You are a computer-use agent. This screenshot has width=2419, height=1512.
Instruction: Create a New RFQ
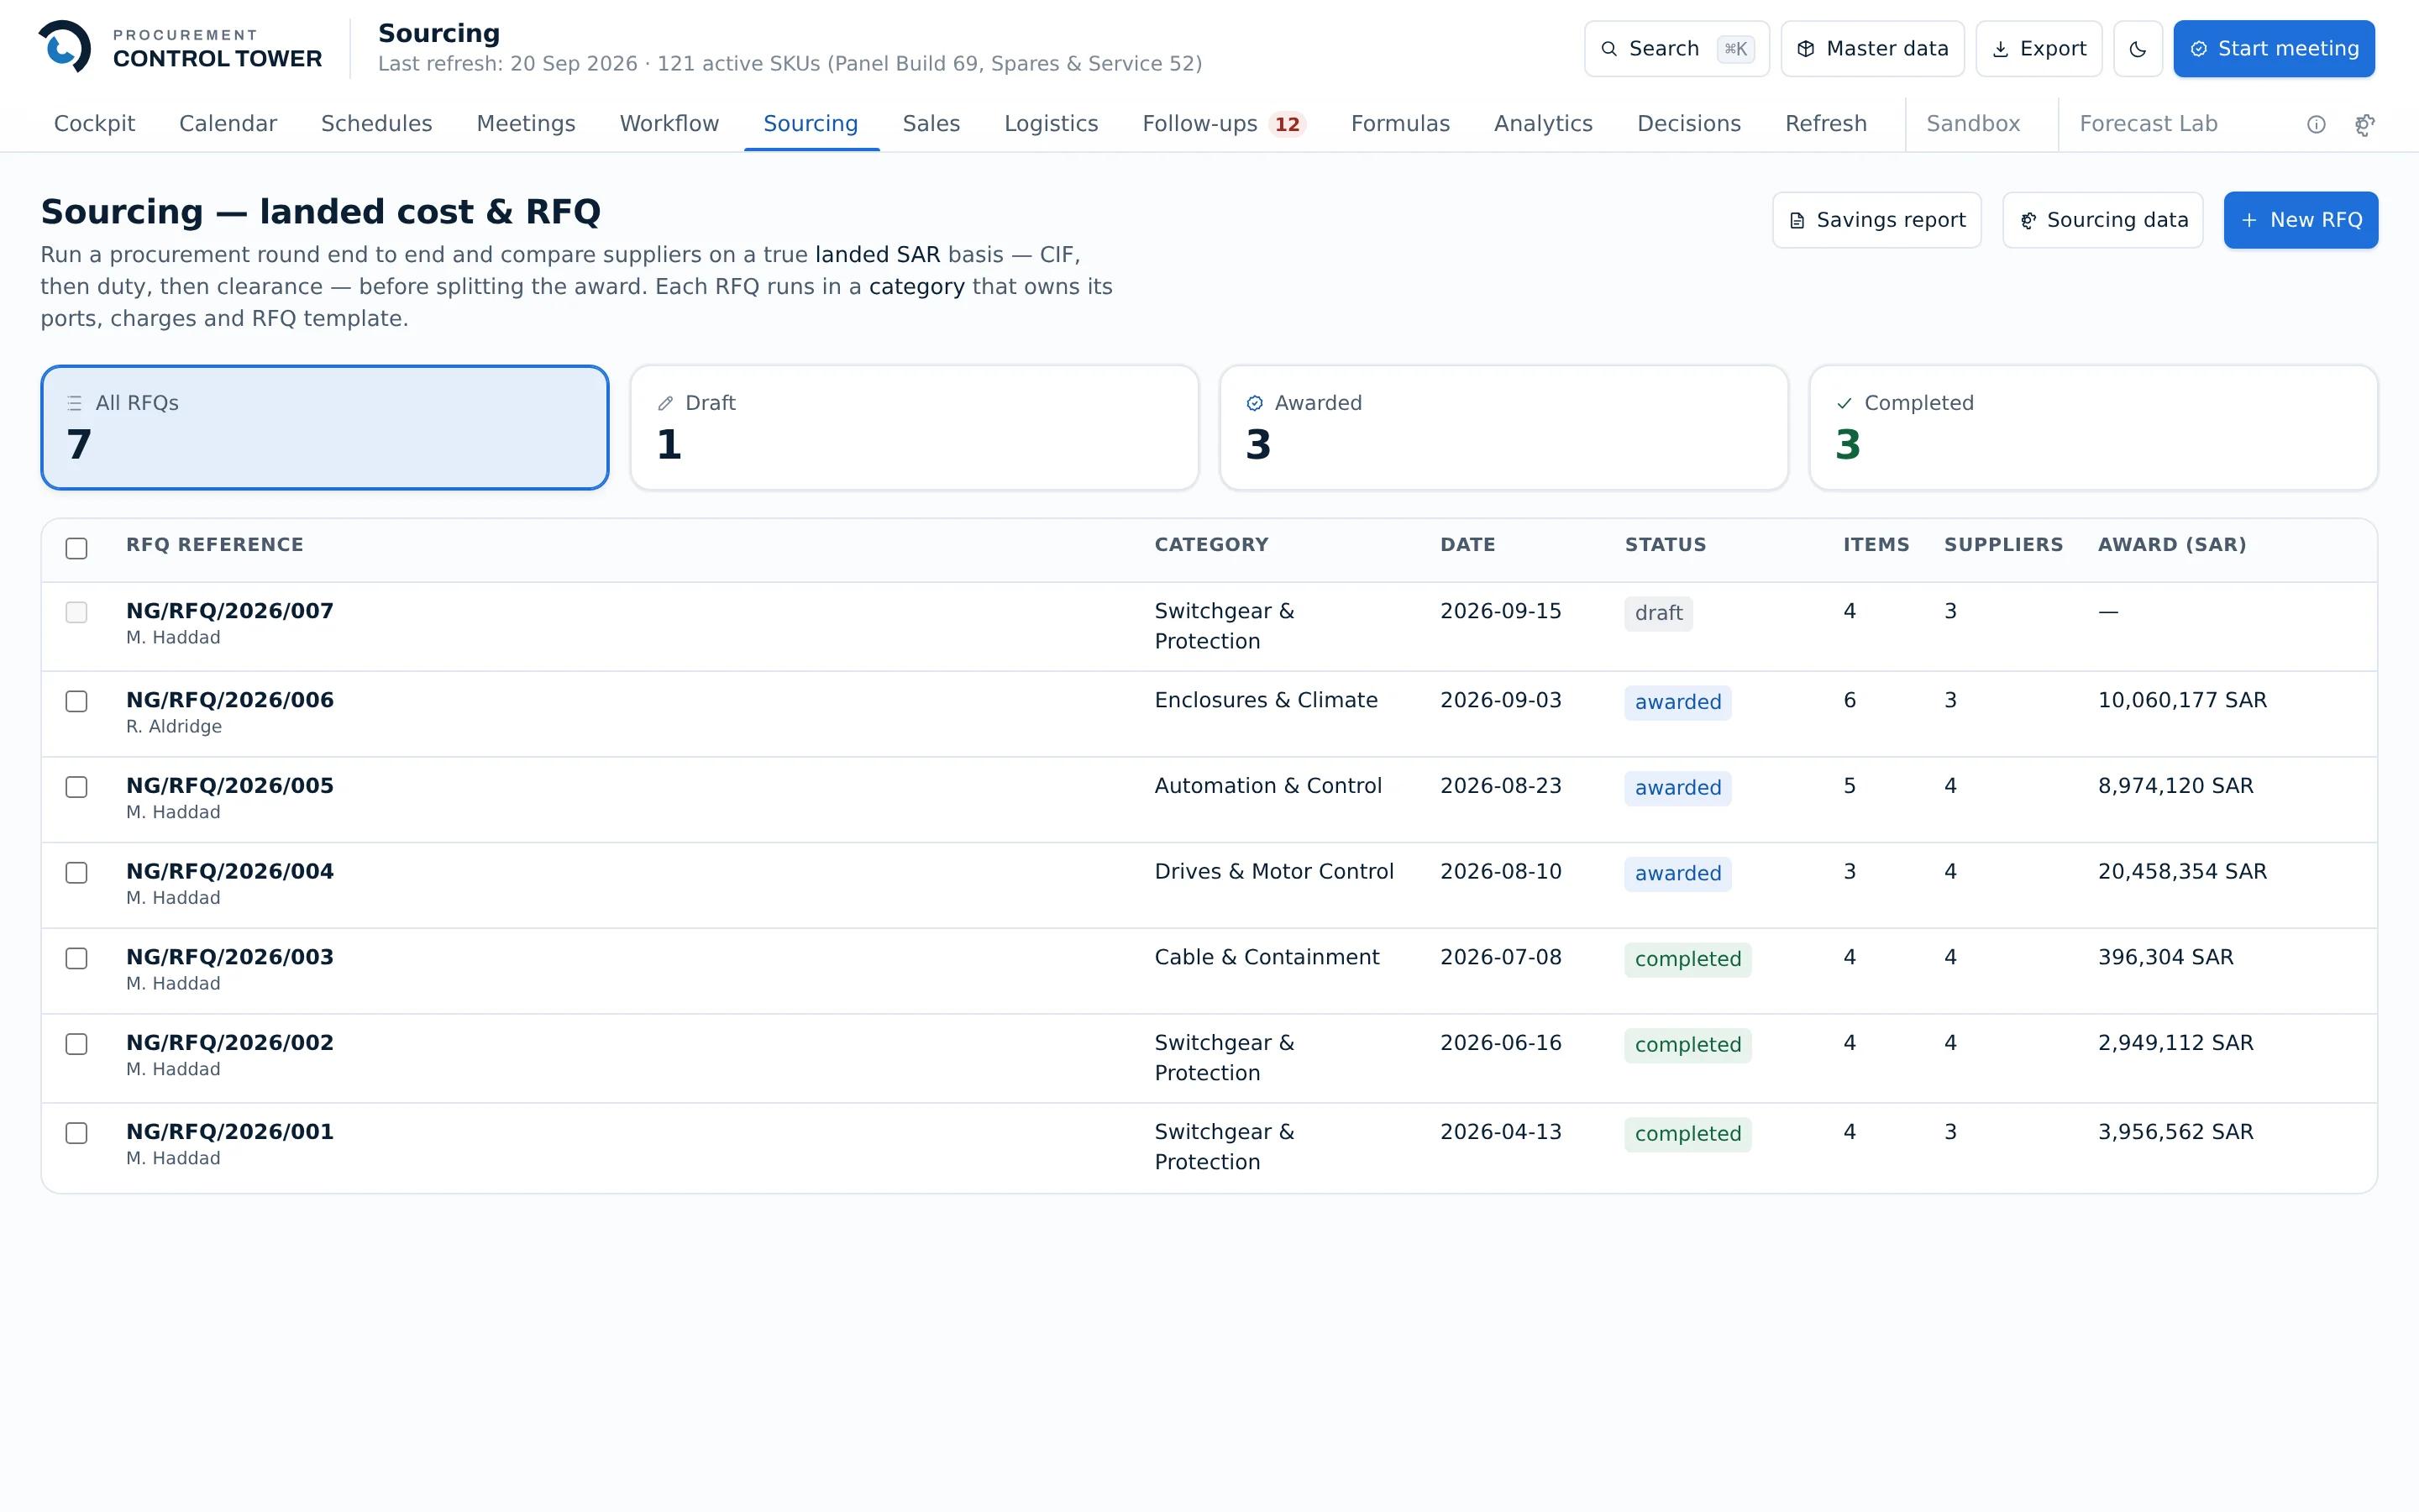pos(2300,220)
